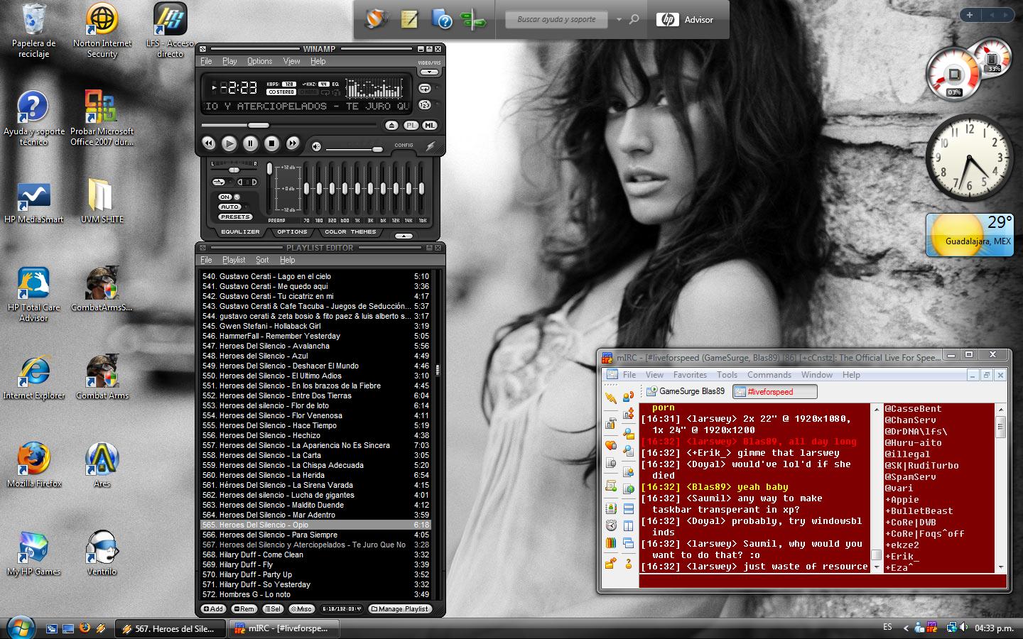Open equalizer PRESETS list

tap(235, 217)
